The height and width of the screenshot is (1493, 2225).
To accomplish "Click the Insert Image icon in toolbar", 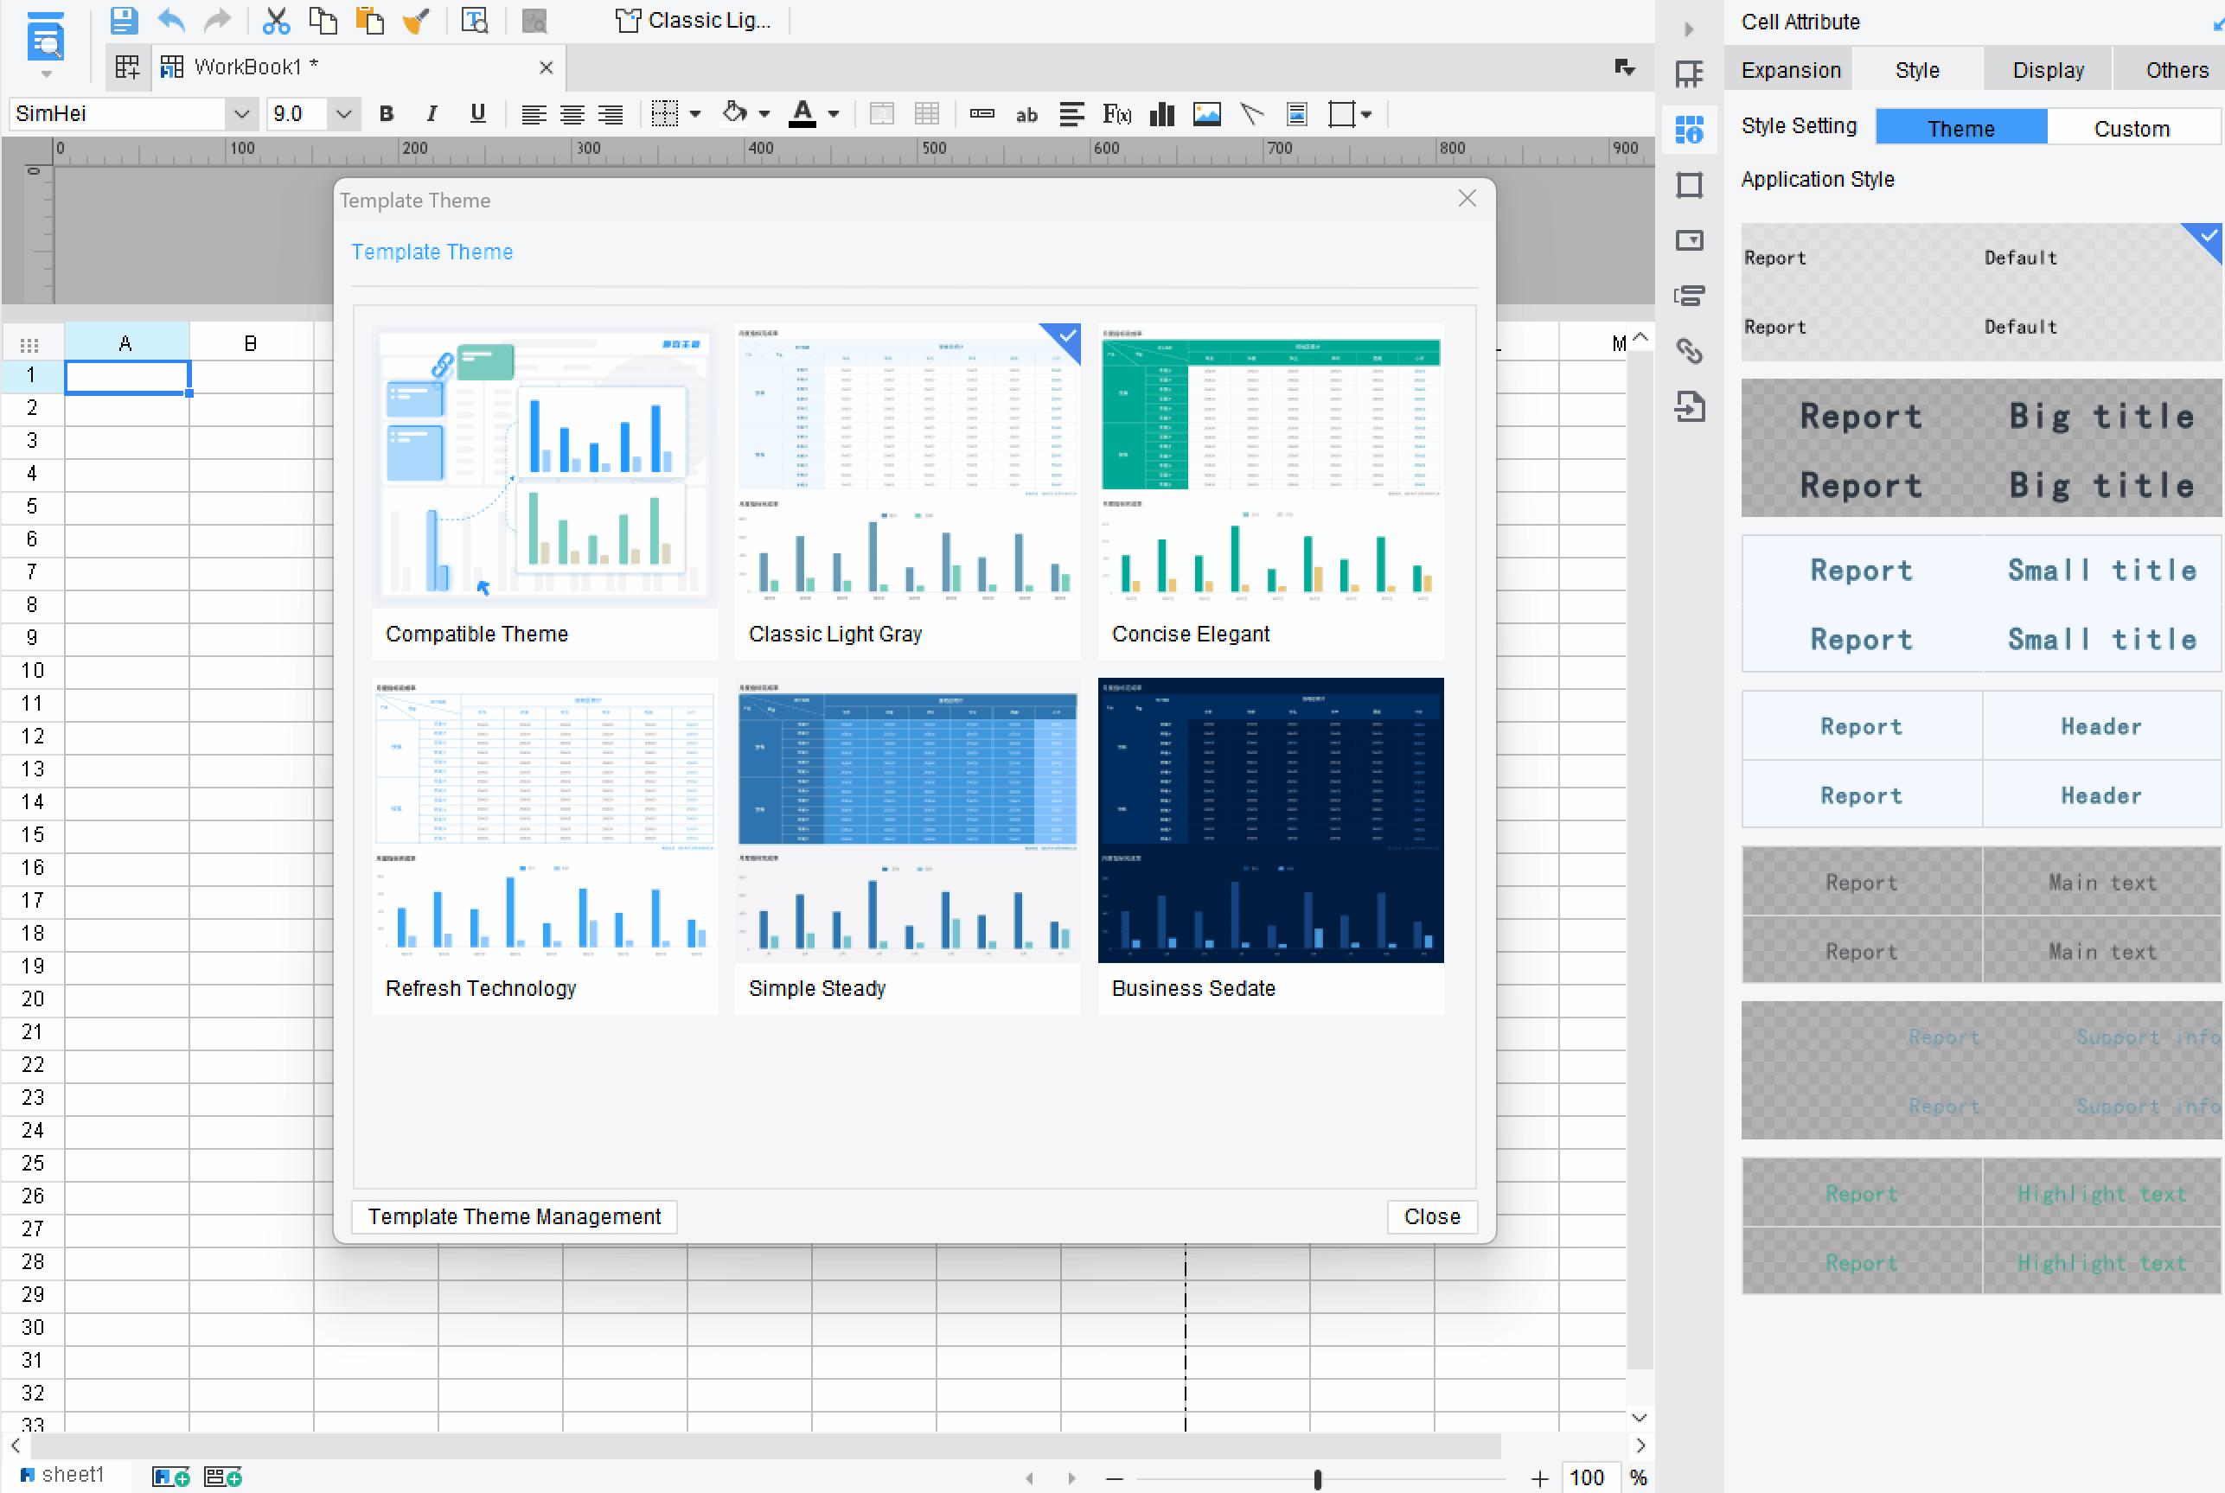I will (x=1205, y=114).
